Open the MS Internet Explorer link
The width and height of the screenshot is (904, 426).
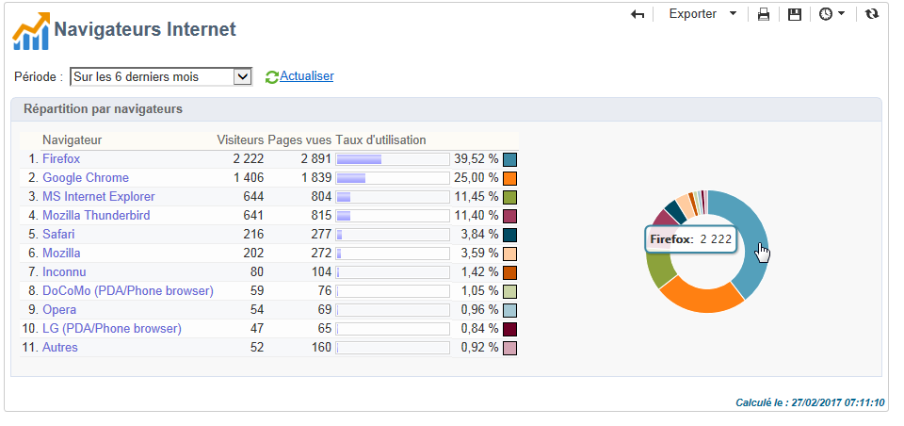pos(99,197)
